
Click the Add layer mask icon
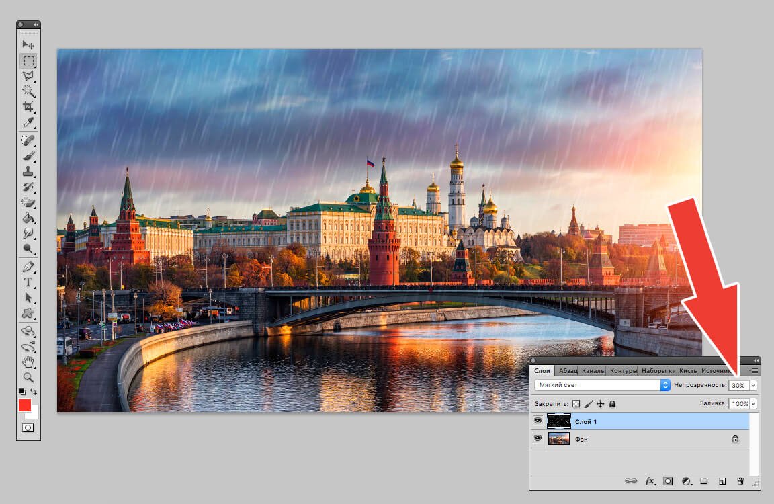pyautogui.click(x=668, y=480)
